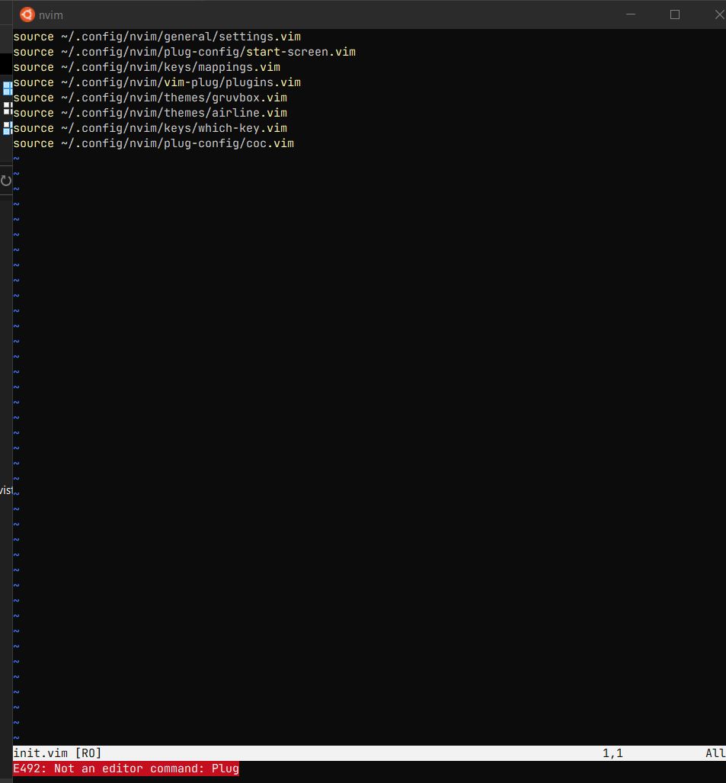Image resolution: width=726 pixels, height=783 pixels.
Task: Click the partially visible vist label on the left edge
Action: [5, 489]
